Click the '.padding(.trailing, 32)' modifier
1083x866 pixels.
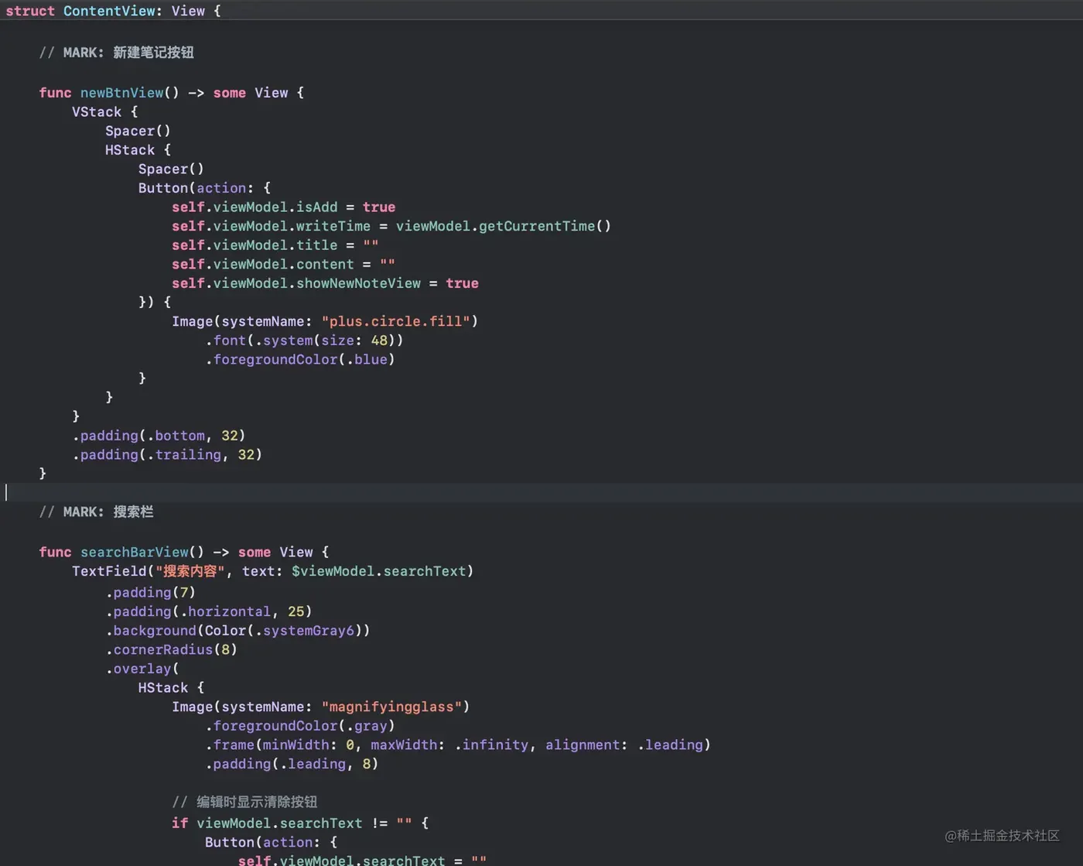(167, 454)
